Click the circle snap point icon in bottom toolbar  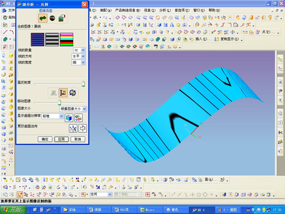199,195
